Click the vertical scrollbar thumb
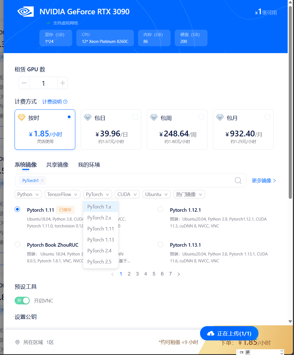This screenshot has width=294, height=355. (x=290, y=102)
